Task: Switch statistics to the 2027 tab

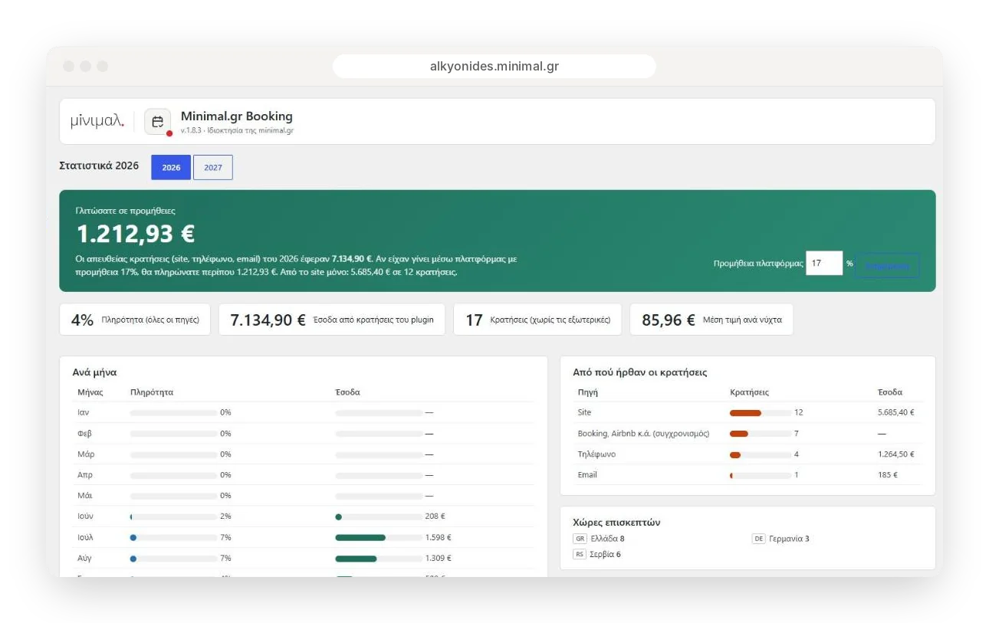Action: coord(213,167)
